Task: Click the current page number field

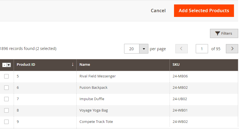Action: (202, 49)
